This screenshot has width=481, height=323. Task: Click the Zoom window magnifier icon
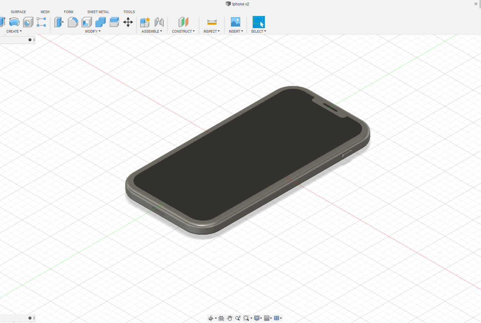[247, 318]
